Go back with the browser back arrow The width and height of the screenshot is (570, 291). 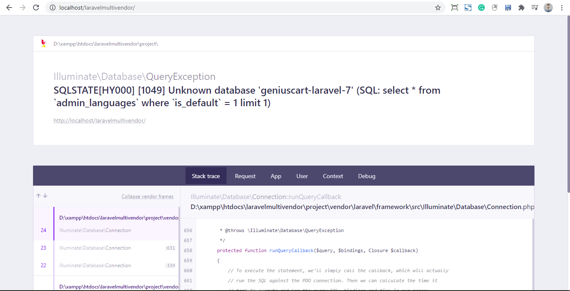[x=9, y=8]
